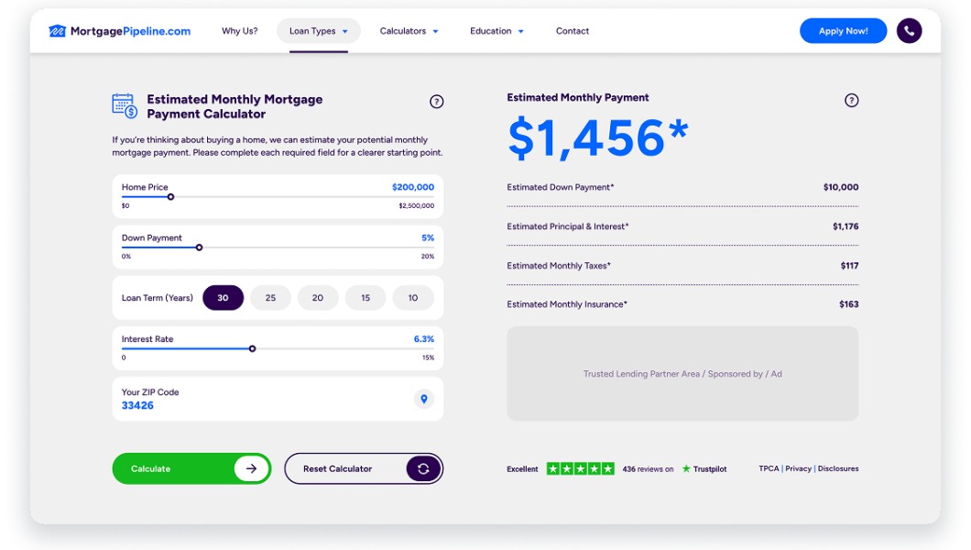
Task: Click the ZIP code field showing 33426
Action: coord(278,399)
